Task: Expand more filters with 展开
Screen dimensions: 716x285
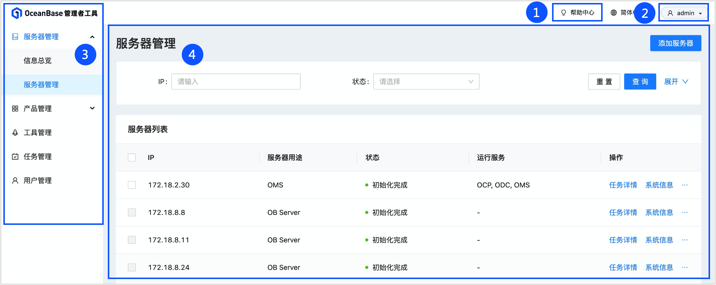Action: tap(676, 82)
